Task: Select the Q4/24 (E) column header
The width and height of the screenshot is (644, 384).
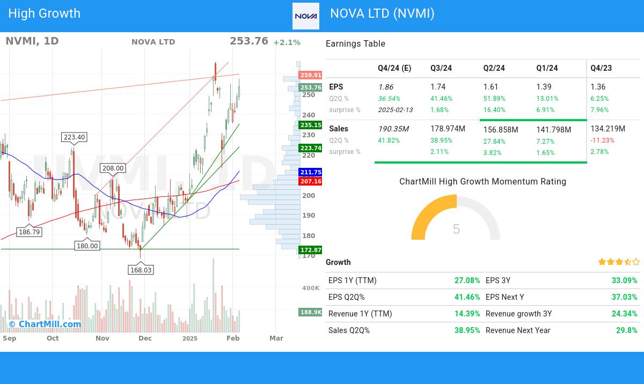Action: [394, 68]
